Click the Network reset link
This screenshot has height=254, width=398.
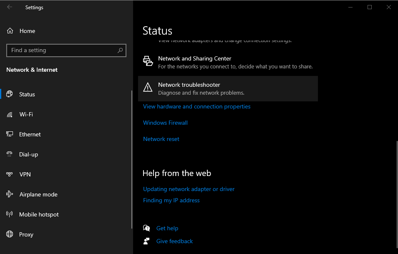tap(161, 139)
